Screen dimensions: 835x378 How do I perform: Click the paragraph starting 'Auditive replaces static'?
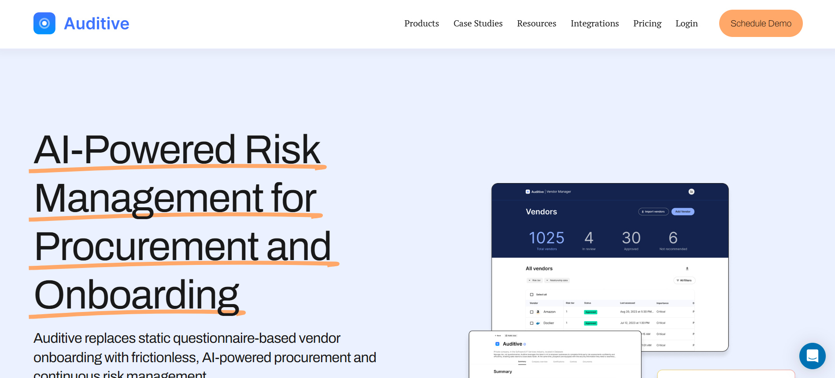click(205, 356)
